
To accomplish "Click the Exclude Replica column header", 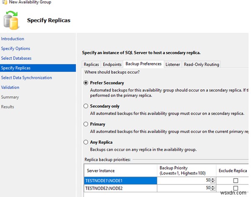I will (233, 170).
